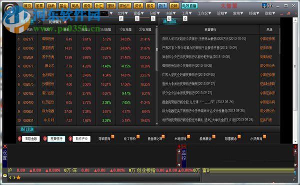This screenshot has height=185, width=300.
Task: Open the envelope message icon
Action: coord(5,176)
